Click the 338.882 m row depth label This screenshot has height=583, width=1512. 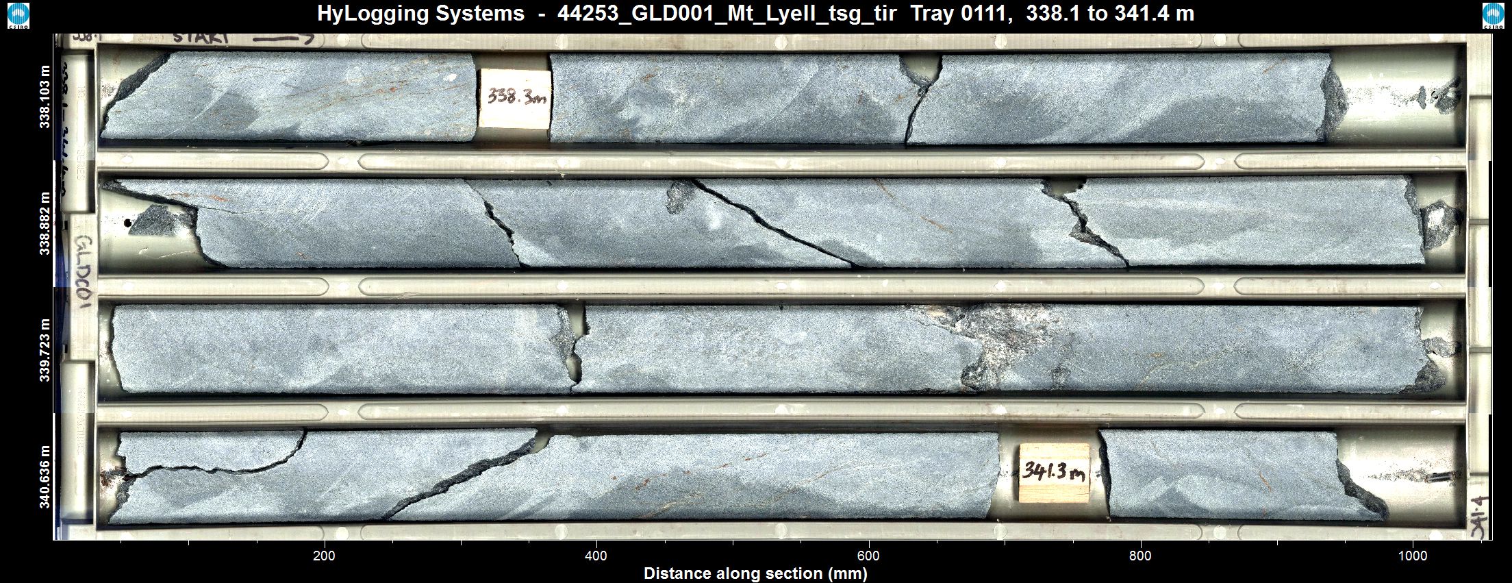coord(45,223)
